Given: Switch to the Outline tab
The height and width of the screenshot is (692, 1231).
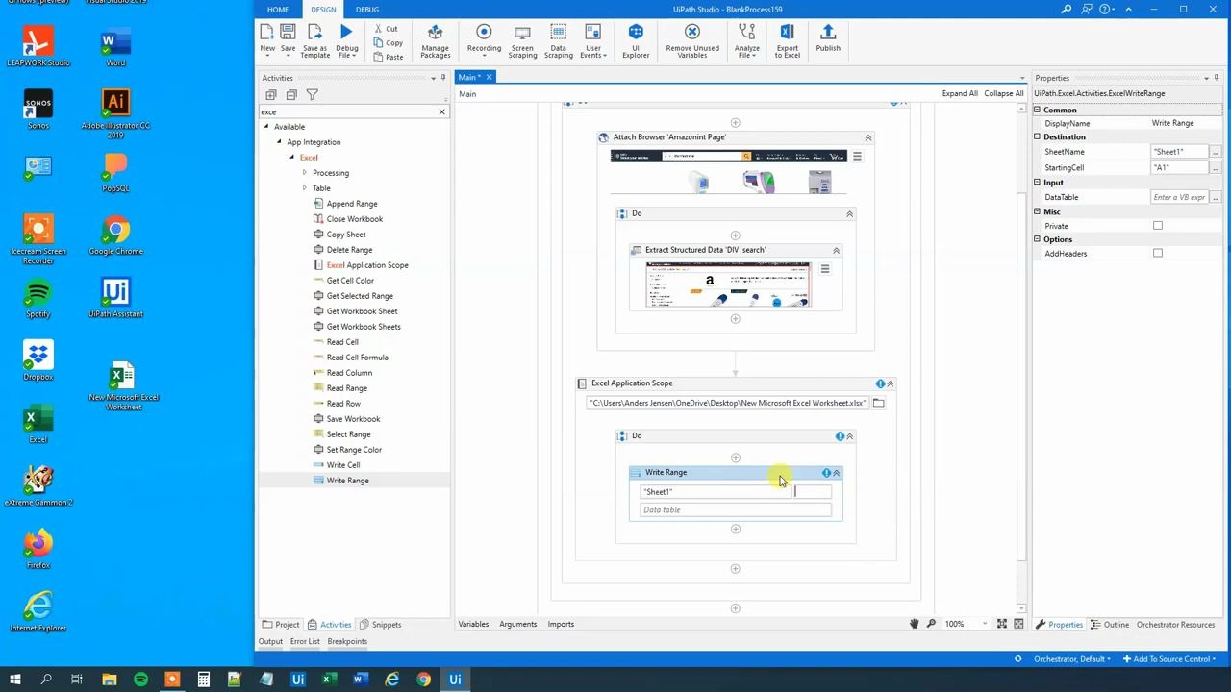Looking at the screenshot, I should pyautogui.click(x=1110, y=625).
